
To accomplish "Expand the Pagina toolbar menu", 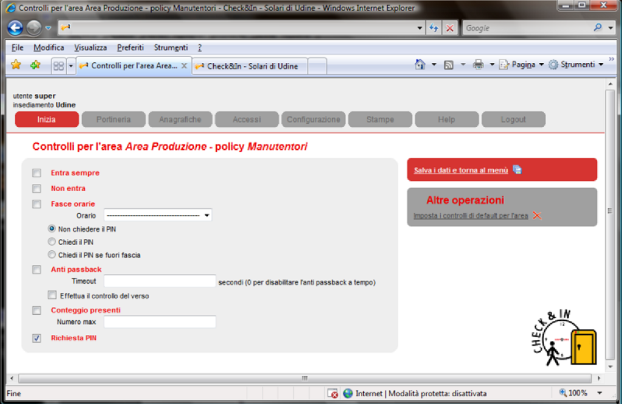I will point(522,65).
